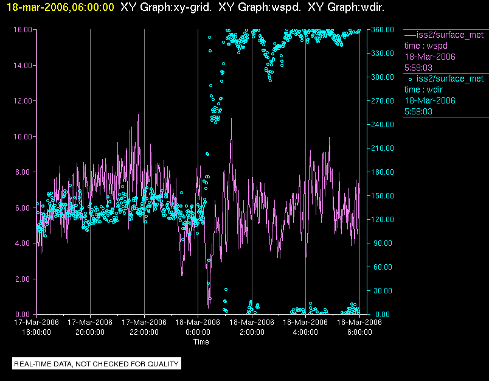Screen dimensions: 489x381
Task: Click the 18-Mar-2006 6:00:00 time label
Action: coord(359,327)
